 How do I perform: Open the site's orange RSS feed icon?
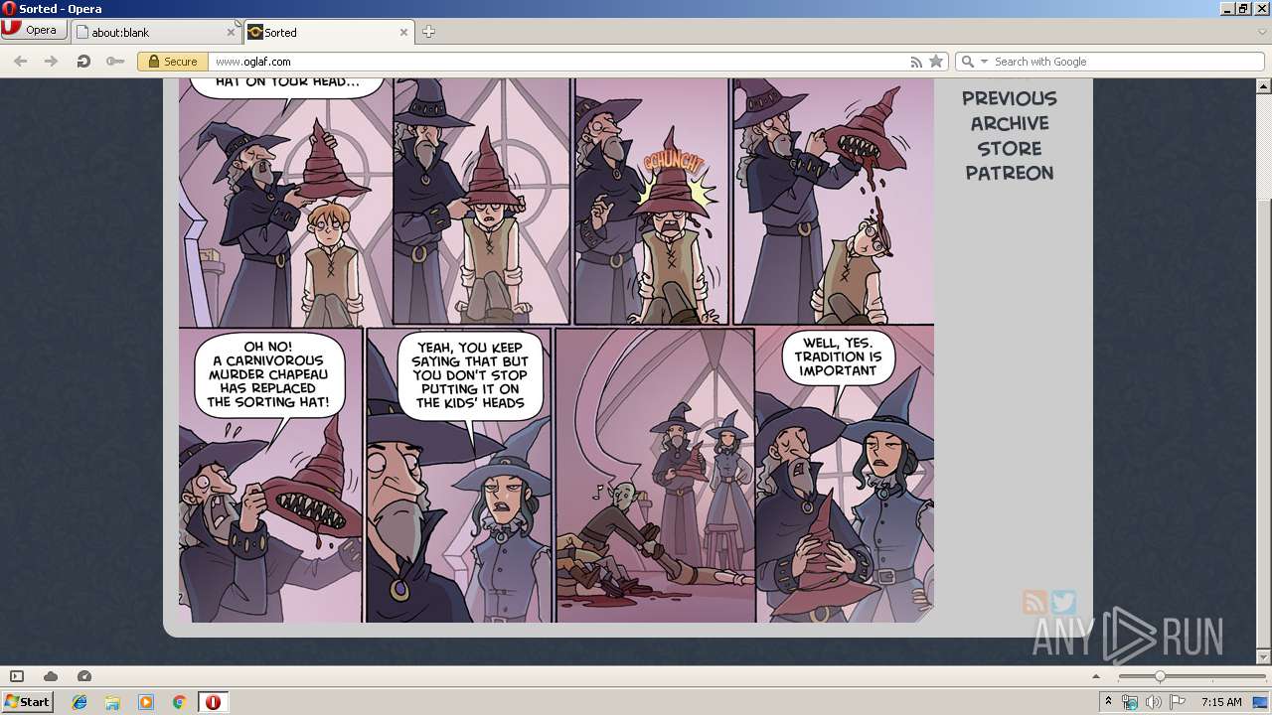(x=1034, y=602)
